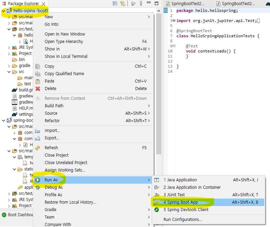Click the @SpringBootTest annotation in editor
The width and height of the screenshot is (270, 227).
[x=194, y=31]
